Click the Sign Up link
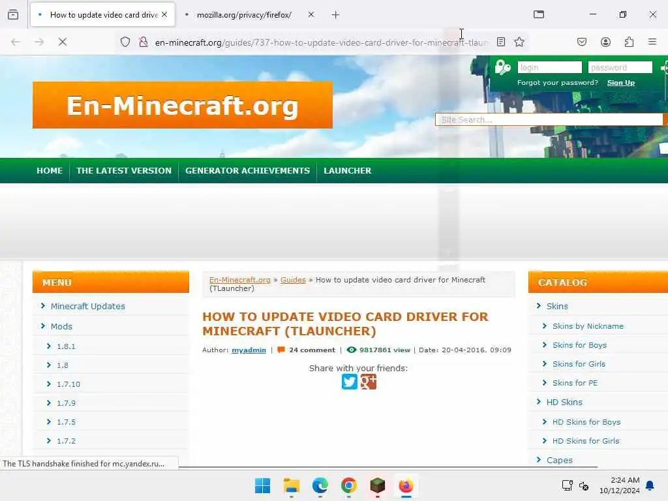The width and height of the screenshot is (668, 501). (621, 83)
